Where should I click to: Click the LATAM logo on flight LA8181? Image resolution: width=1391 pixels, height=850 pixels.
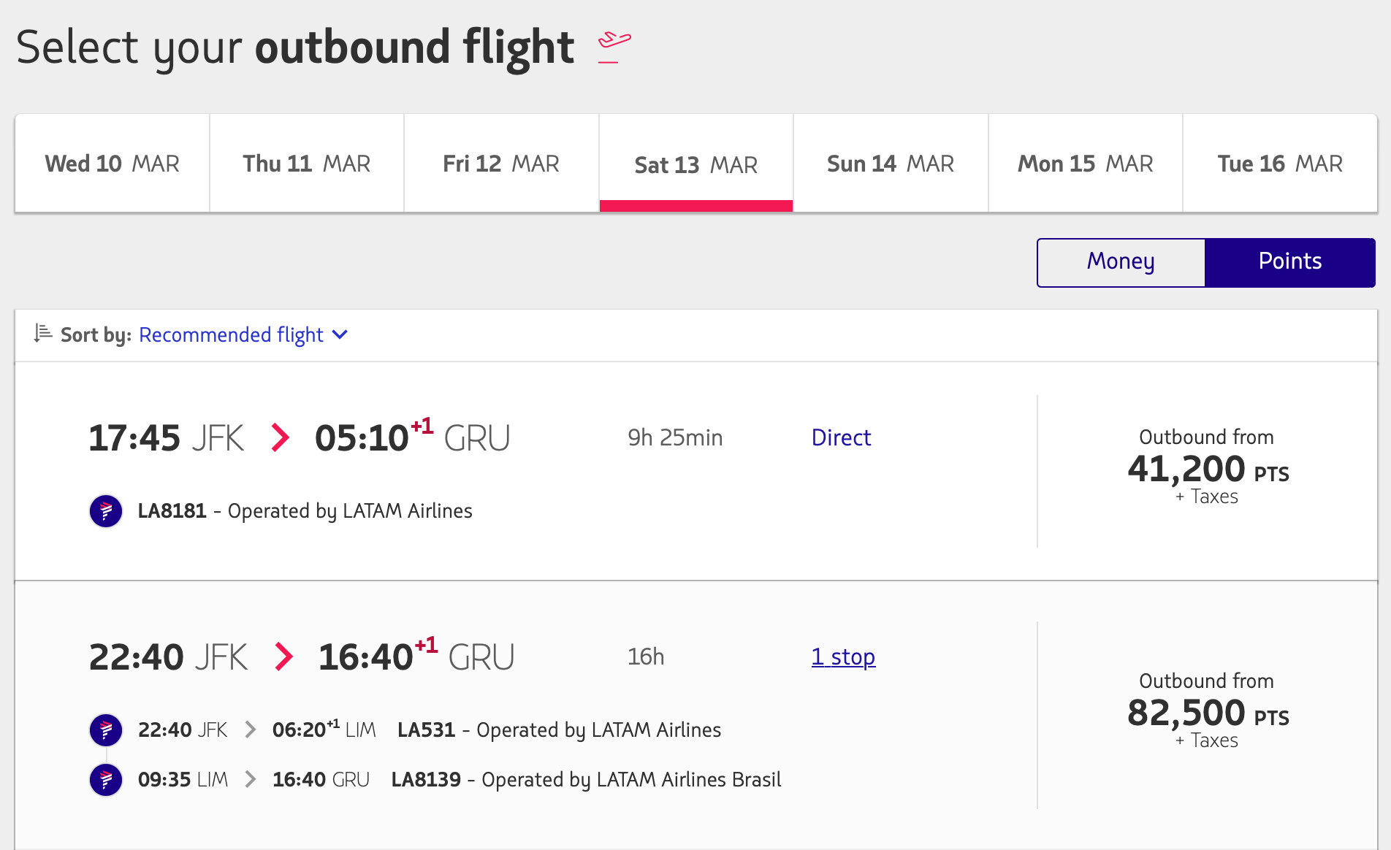pyautogui.click(x=106, y=511)
